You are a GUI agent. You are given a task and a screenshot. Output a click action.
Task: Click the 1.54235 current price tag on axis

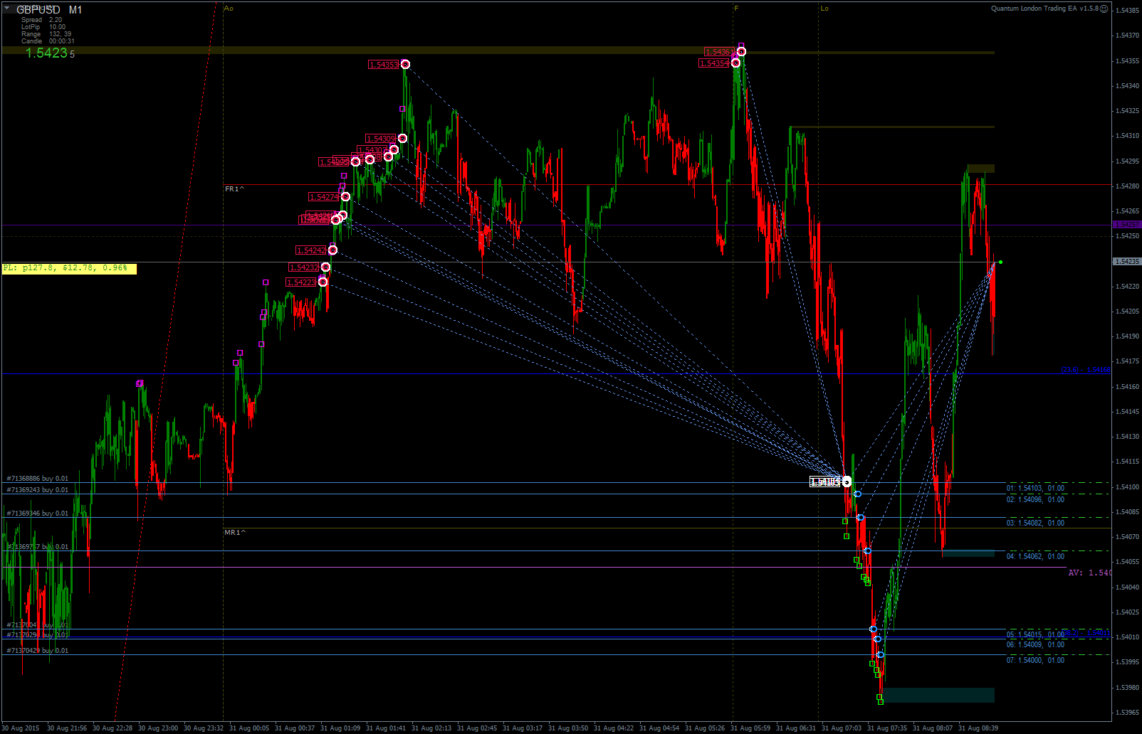tap(1127, 262)
